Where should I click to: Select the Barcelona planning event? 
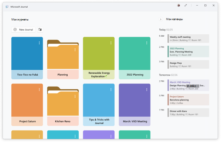click(188, 99)
